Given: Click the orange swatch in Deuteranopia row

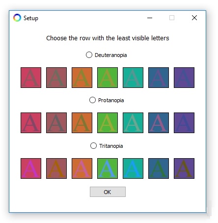Looking at the screenshot, I should (x=82, y=78).
